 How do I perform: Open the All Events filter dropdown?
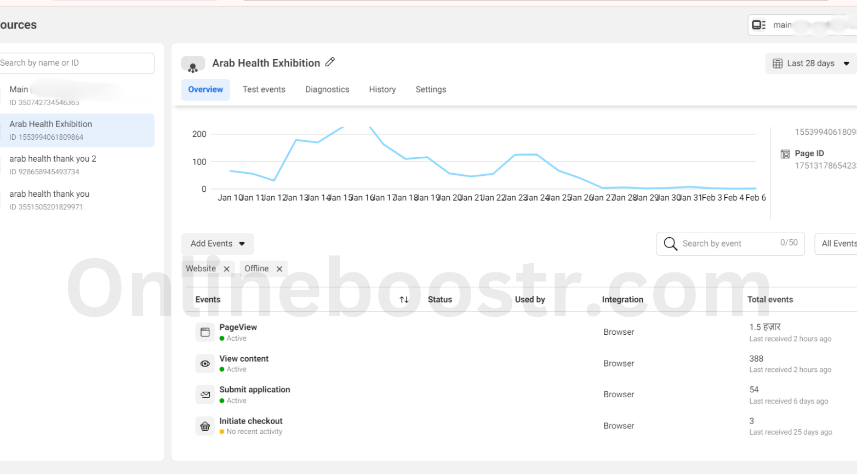click(x=837, y=244)
